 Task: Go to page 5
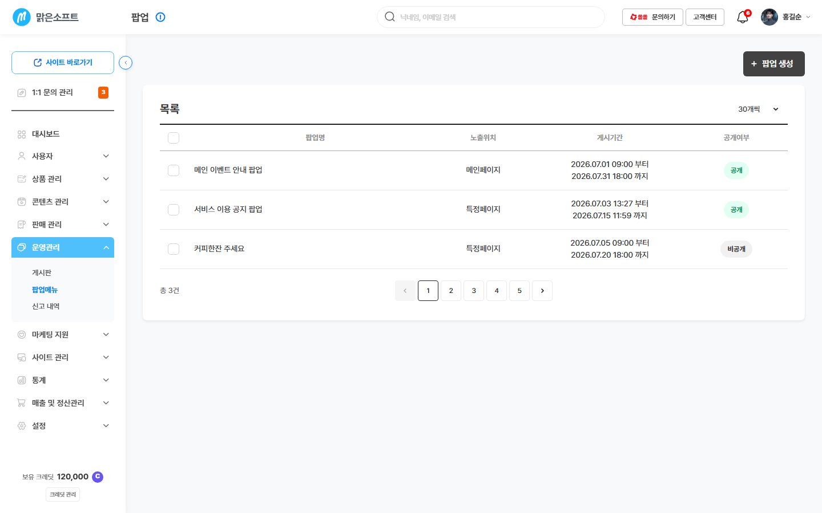click(x=519, y=291)
